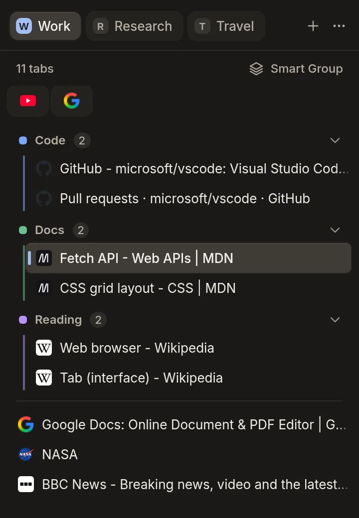Screen dimensions: 359x518
Task: Collapse the Reading group chevron
Action: click(x=335, y=320)
